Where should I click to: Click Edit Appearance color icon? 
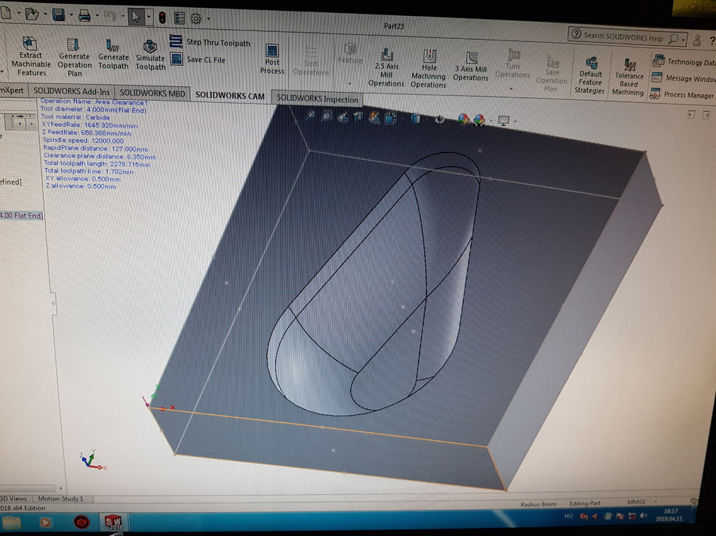pyautogui.click(x=463, y=120)
